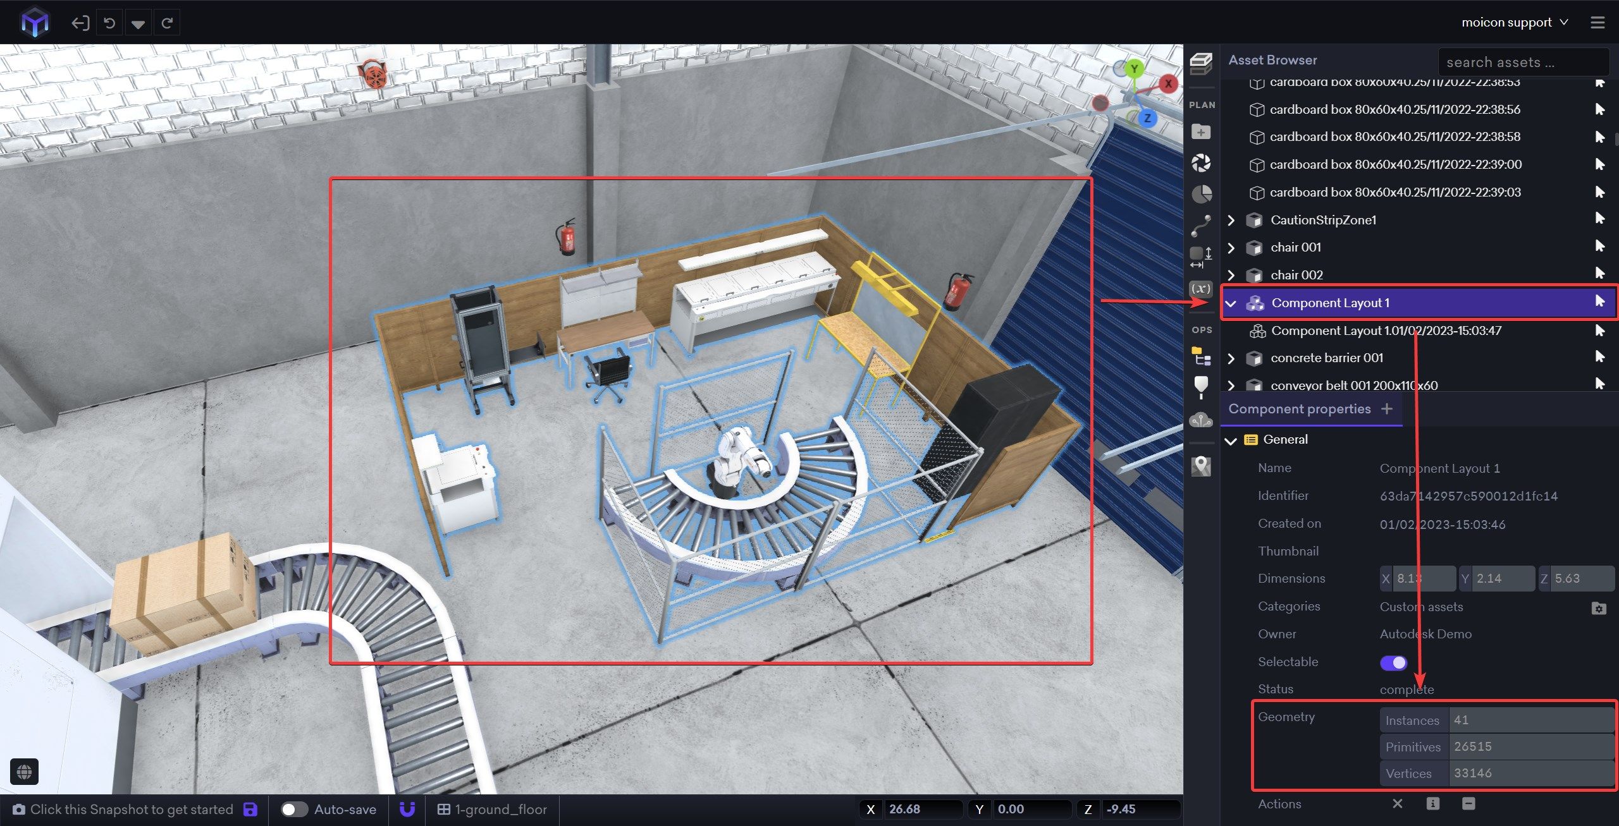The height and width of the screenshot is (826, 1619).
Task: Collapse the Component Layout 1 tree item
Action: 1231,303
